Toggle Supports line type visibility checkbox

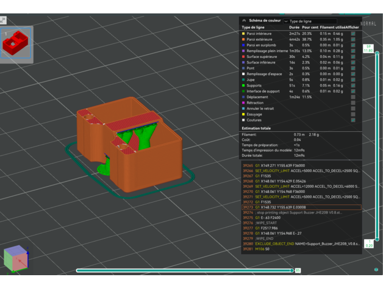click(353, 85)
